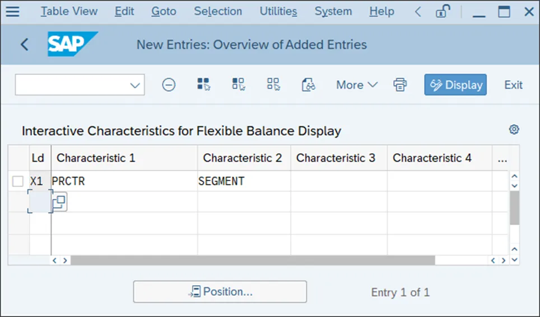Expand the hidden menus chevron after Help
Screen dimensions: 540x317
(x=418, y=11)
